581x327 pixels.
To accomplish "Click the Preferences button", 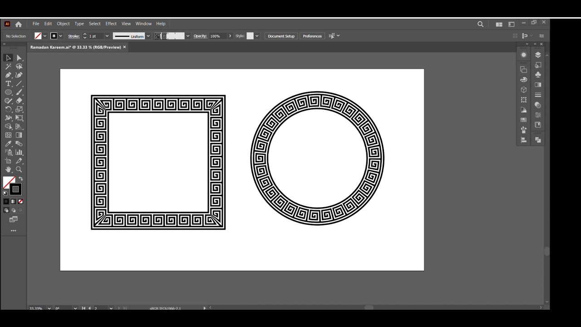I will pyautogui.click(x=312, y=36).
